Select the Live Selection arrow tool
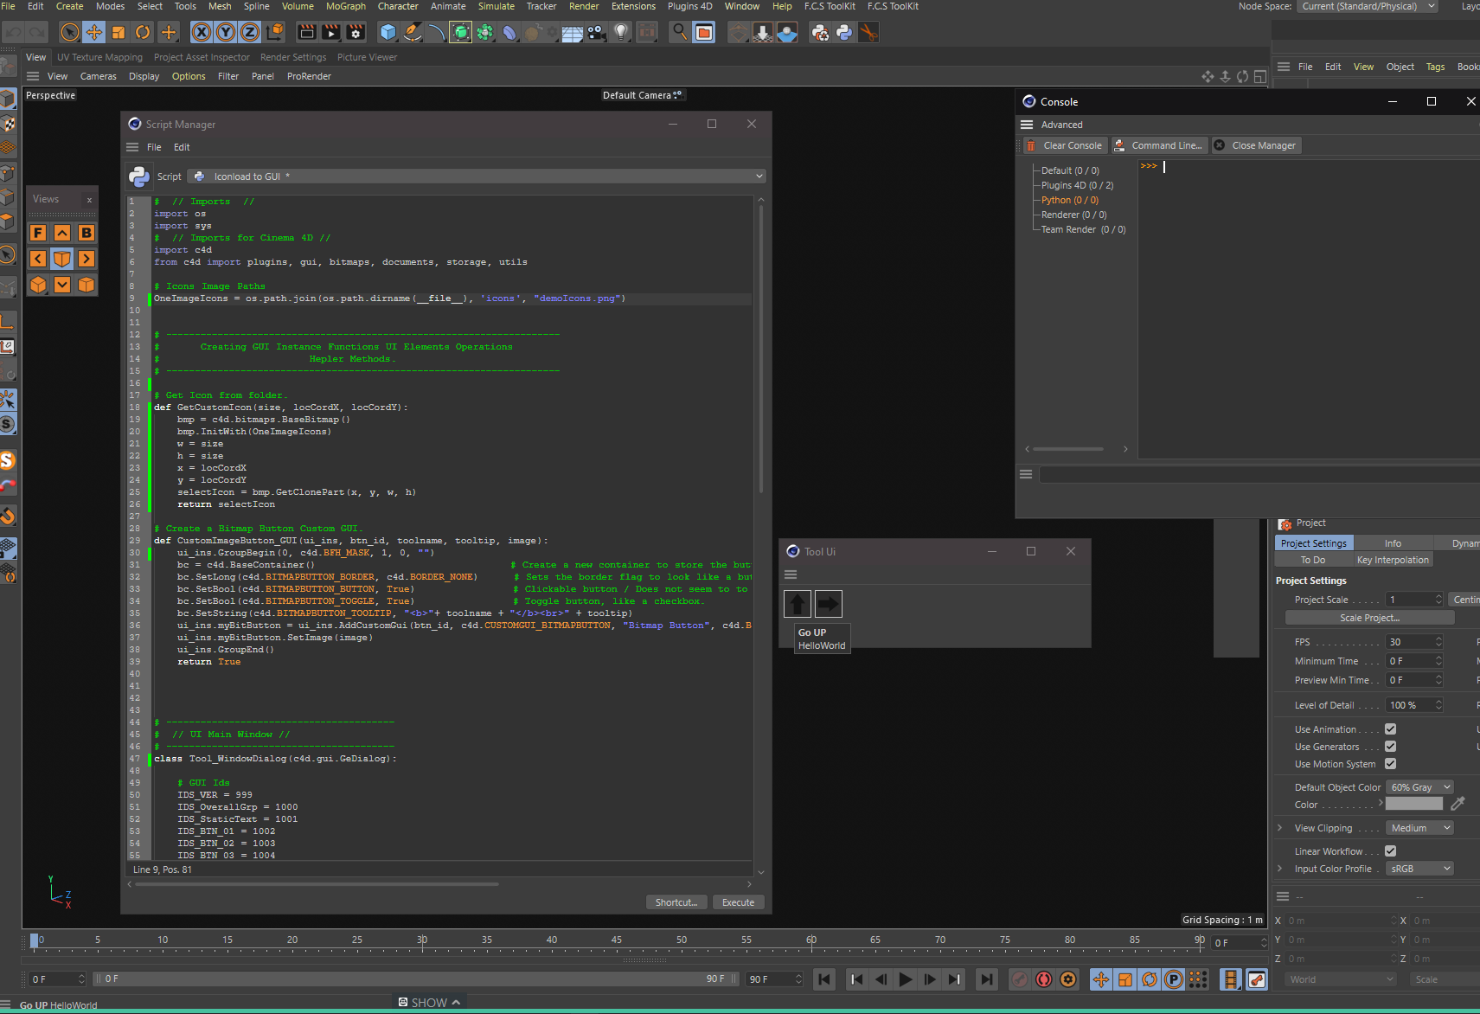 coord(70,33)
